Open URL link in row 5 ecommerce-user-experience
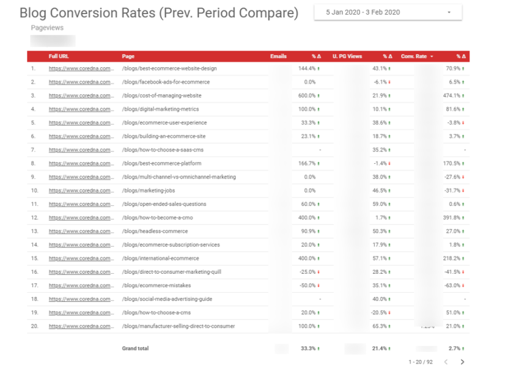 pyautogui.click(x=81, y=123)
